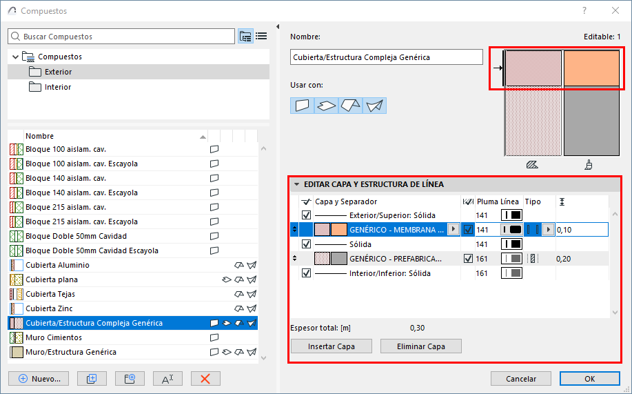
Task: Select Cubierta Aluminio composite
Action: coord(132,265)
